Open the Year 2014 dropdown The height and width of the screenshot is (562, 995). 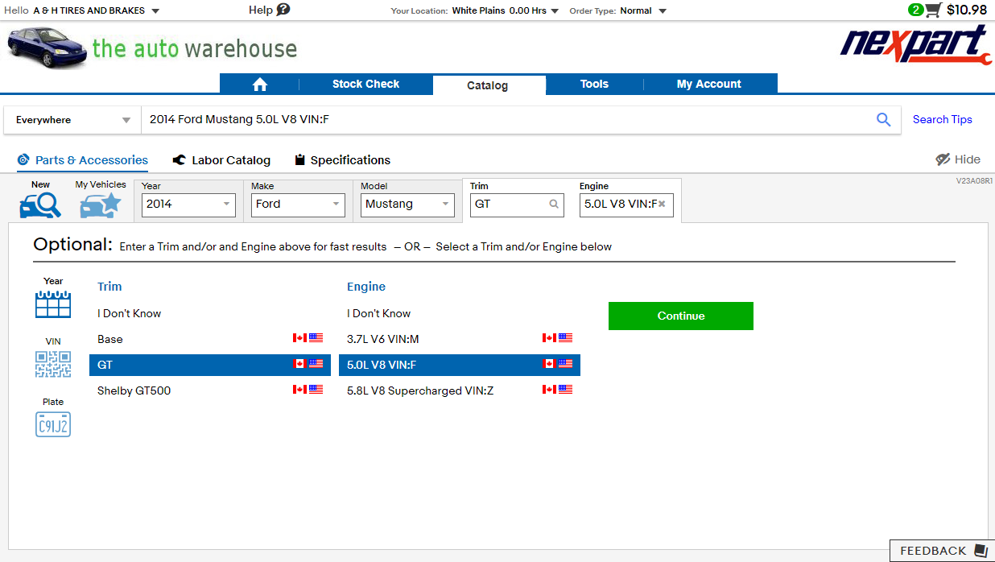(188, 205)
